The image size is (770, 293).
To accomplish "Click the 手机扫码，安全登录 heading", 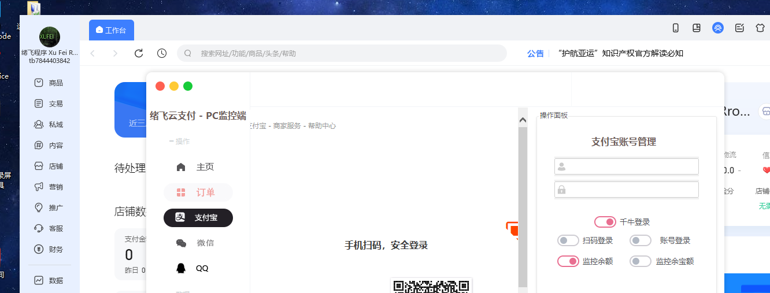I will 386,246.
